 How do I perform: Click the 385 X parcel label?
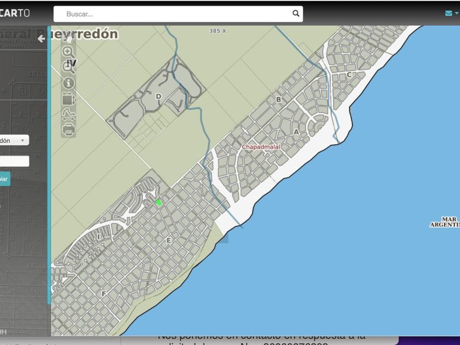[218, 31]
